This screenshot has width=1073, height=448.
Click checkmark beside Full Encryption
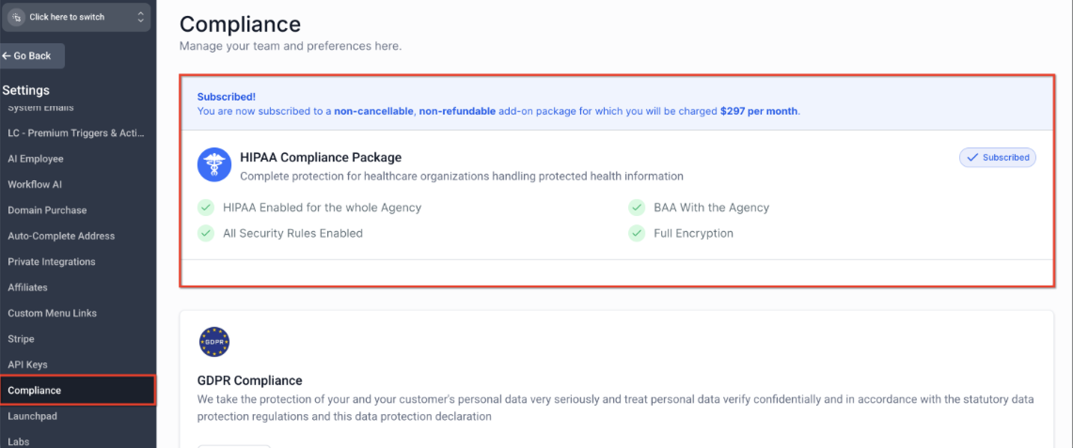(637, 233)
